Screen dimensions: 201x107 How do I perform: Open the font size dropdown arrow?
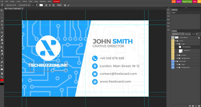point(36,5)
